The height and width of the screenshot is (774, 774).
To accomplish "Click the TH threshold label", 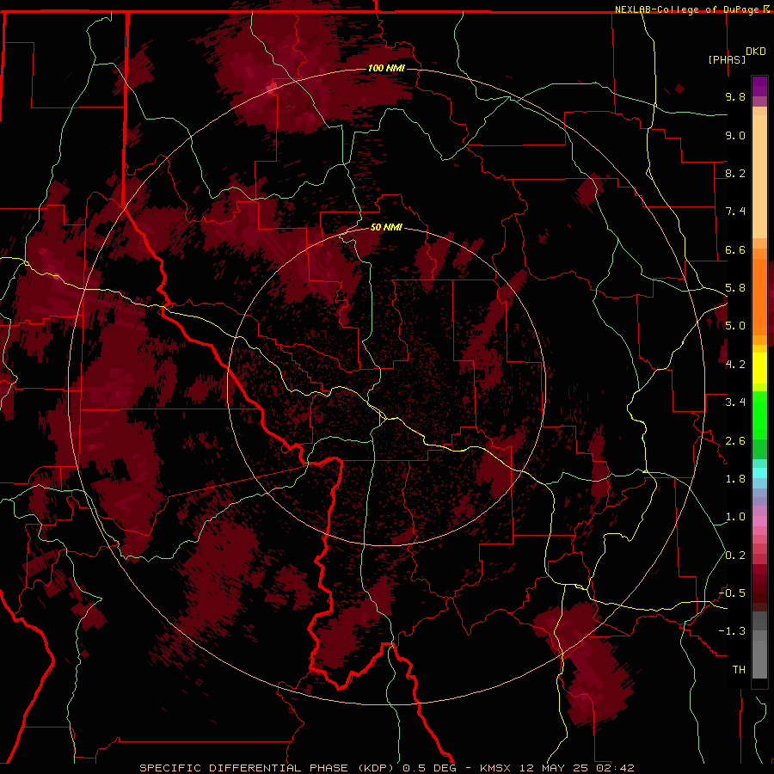I will coord(739,670).
